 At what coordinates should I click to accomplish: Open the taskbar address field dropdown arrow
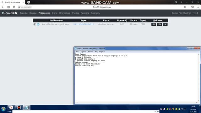(155, 112)
